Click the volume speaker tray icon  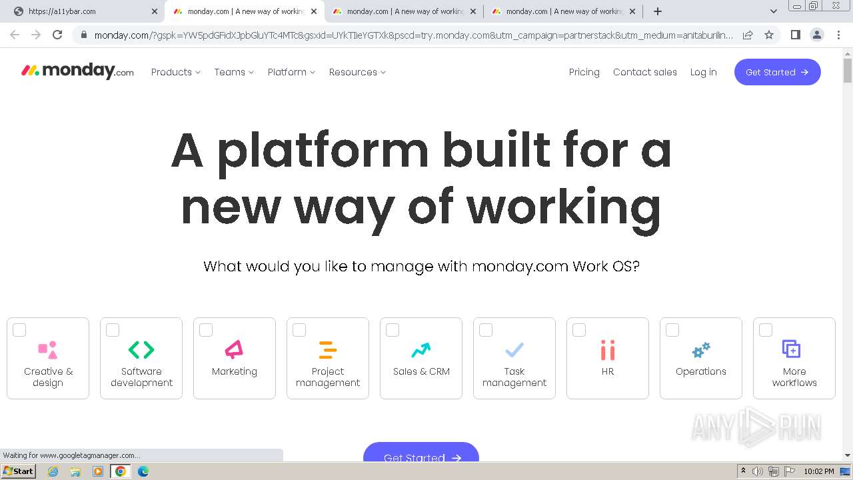[x=758, y=471]
